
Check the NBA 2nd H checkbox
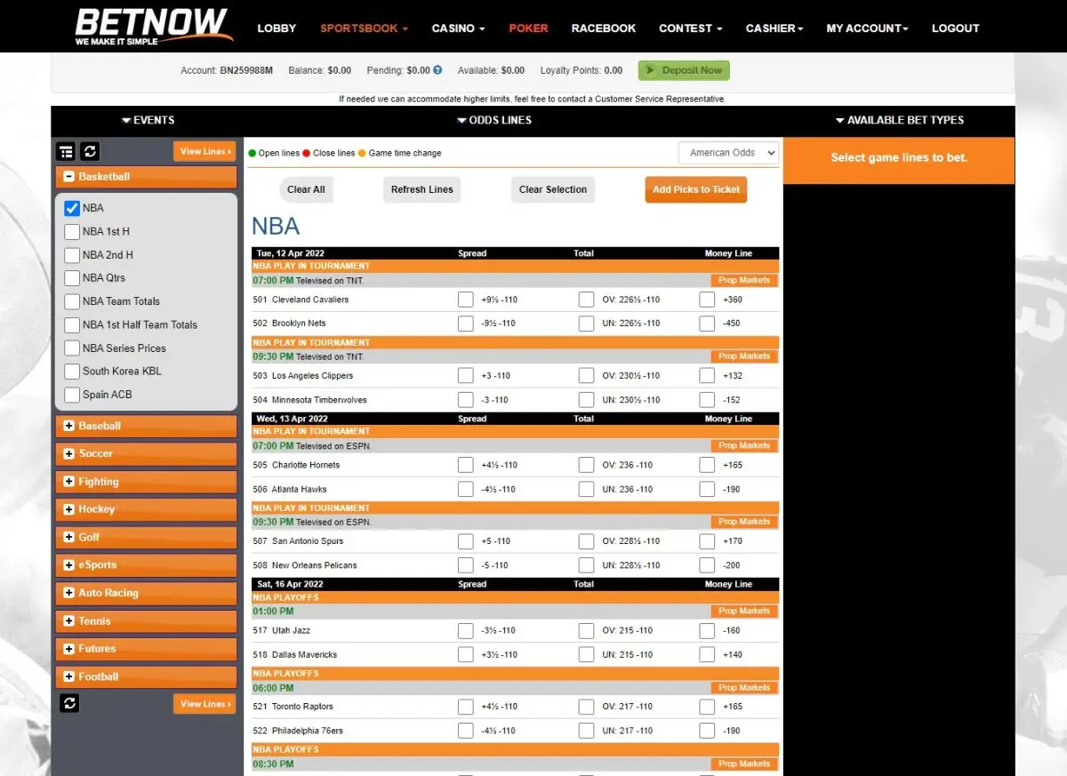click(72, 255)
